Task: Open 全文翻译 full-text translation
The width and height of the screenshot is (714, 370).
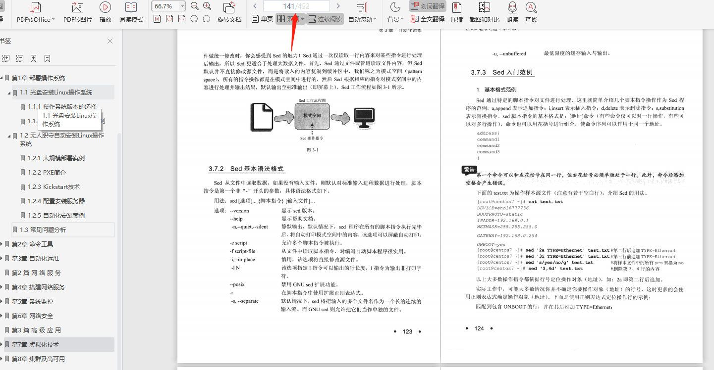Action: pyautogui.click(x=427, y=19)
